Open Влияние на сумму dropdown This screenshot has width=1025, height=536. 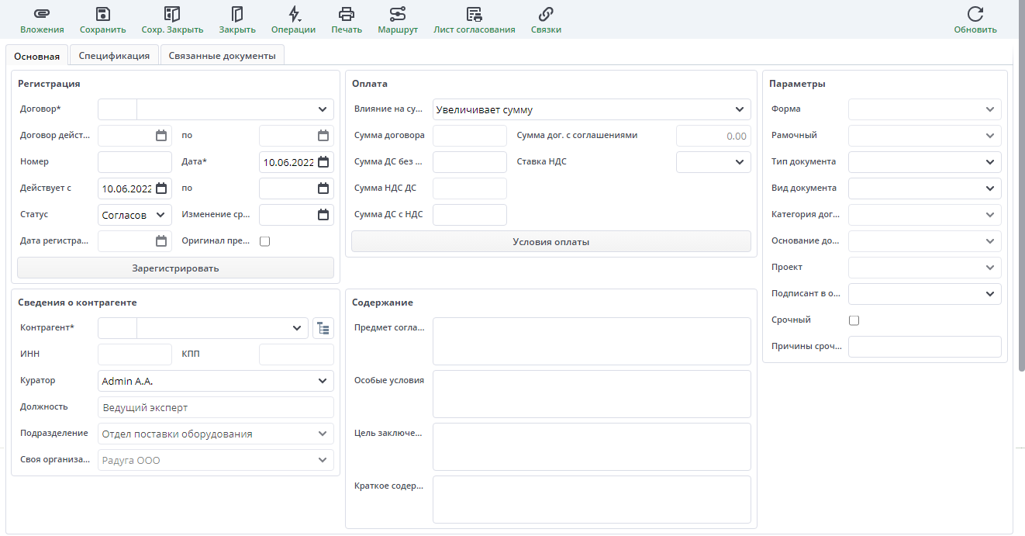coord(740,110)
